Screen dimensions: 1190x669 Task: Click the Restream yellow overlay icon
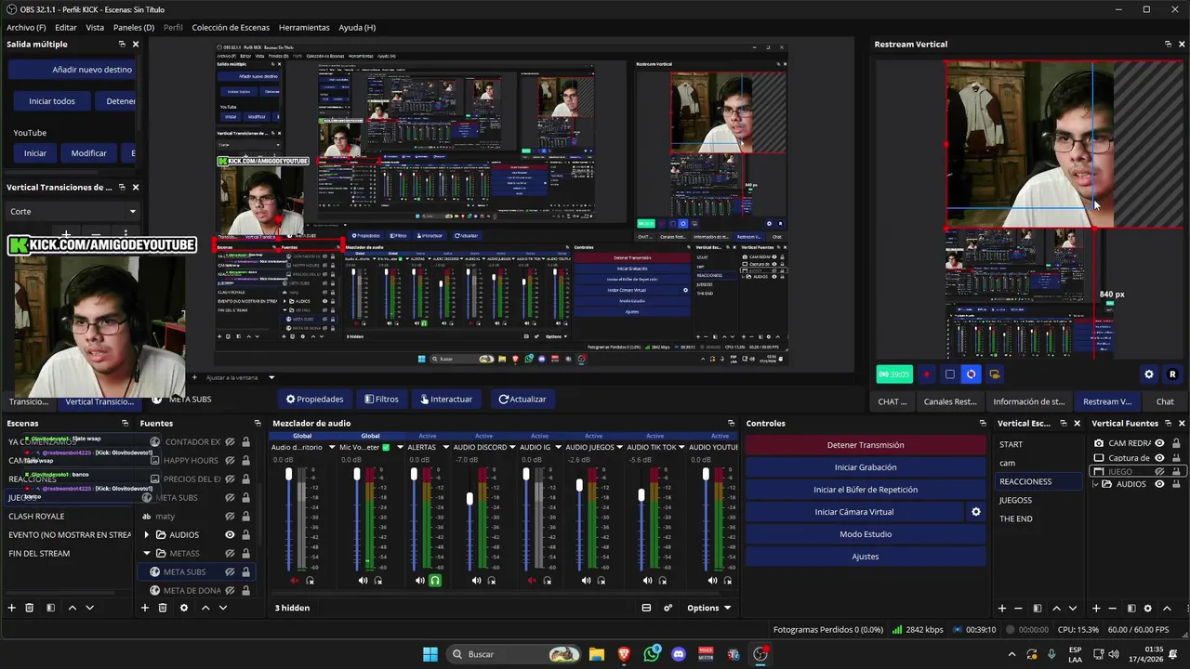pyautogui.click(x=995, y=374)
